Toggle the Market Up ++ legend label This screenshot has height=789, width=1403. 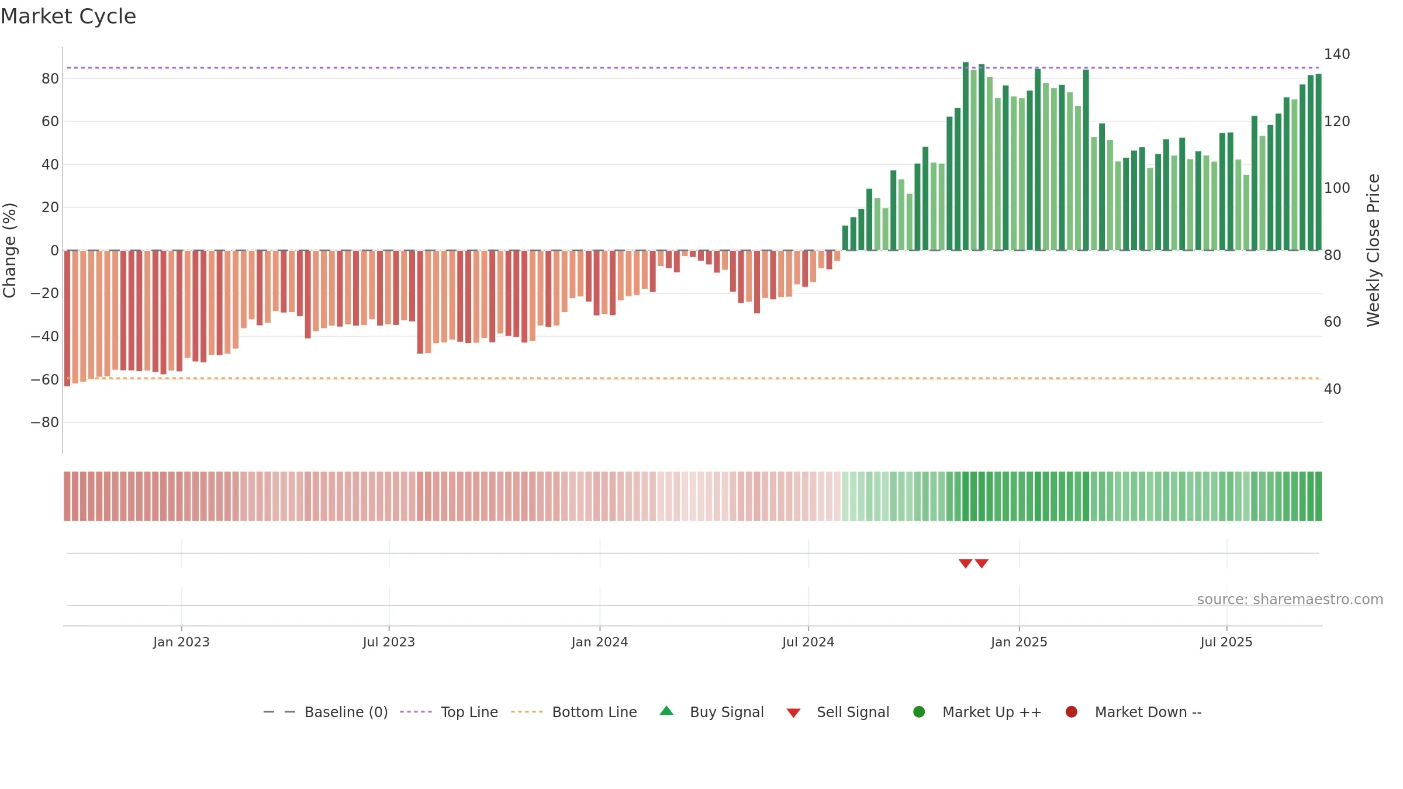click(x=992, y=712)
